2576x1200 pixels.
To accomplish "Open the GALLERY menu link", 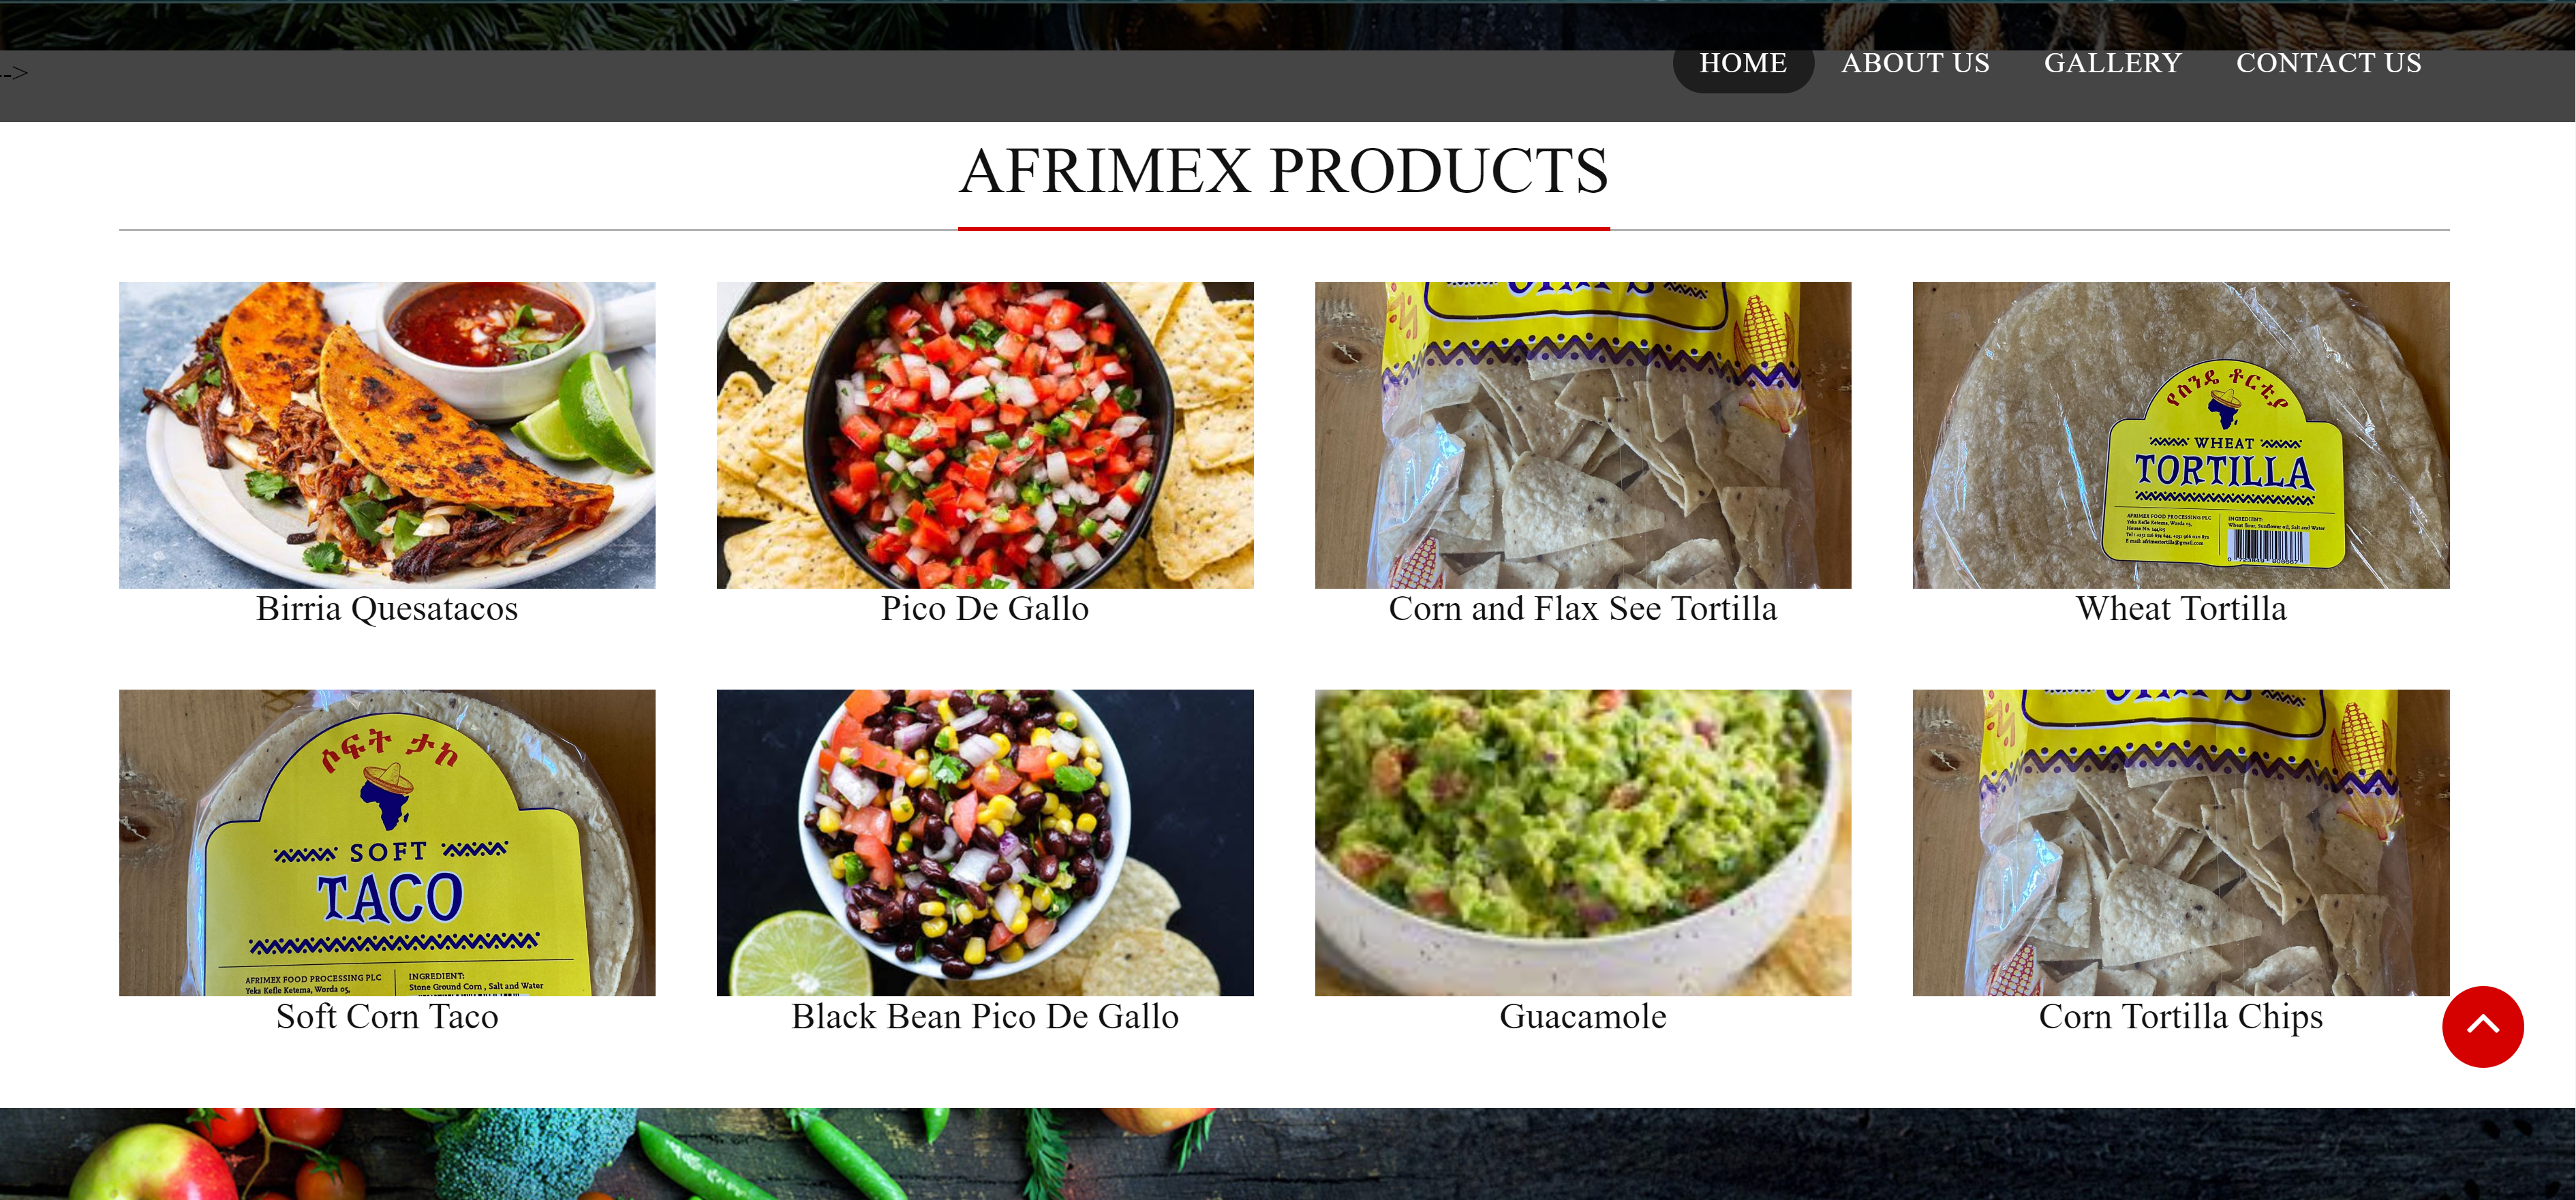I will point(2112,63).
